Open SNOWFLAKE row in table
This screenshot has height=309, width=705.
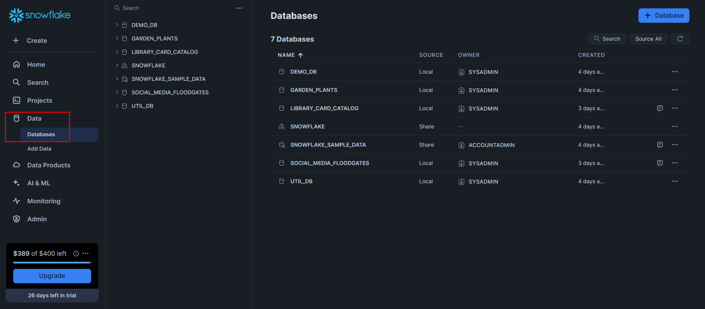(480, 127)
